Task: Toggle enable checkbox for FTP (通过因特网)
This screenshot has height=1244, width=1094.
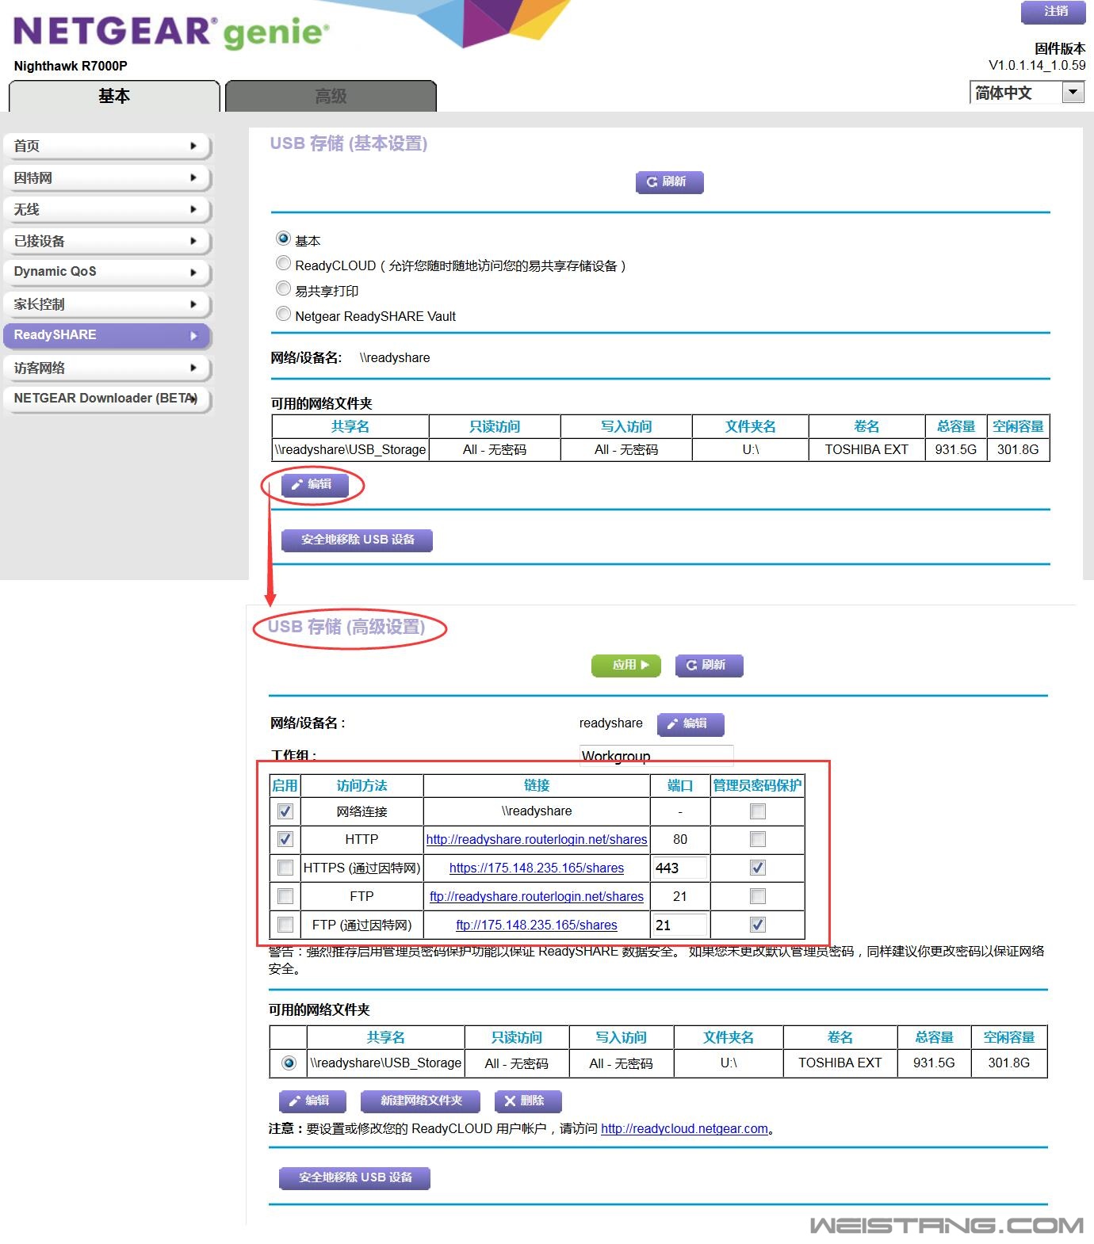Action: [285, 925]
